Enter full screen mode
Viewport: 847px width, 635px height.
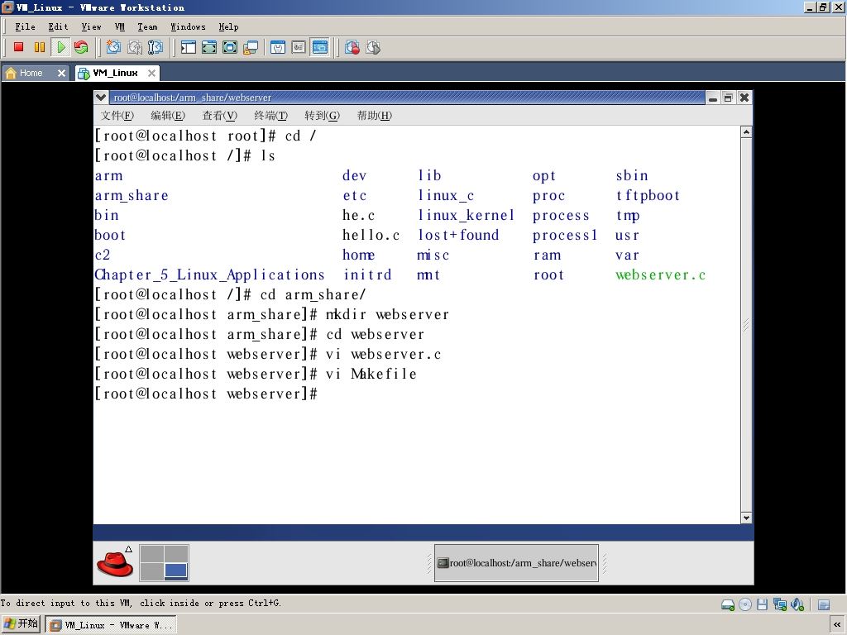[209, 47]
